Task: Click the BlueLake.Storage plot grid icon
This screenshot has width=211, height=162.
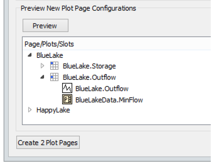Action: pos(54,66)
